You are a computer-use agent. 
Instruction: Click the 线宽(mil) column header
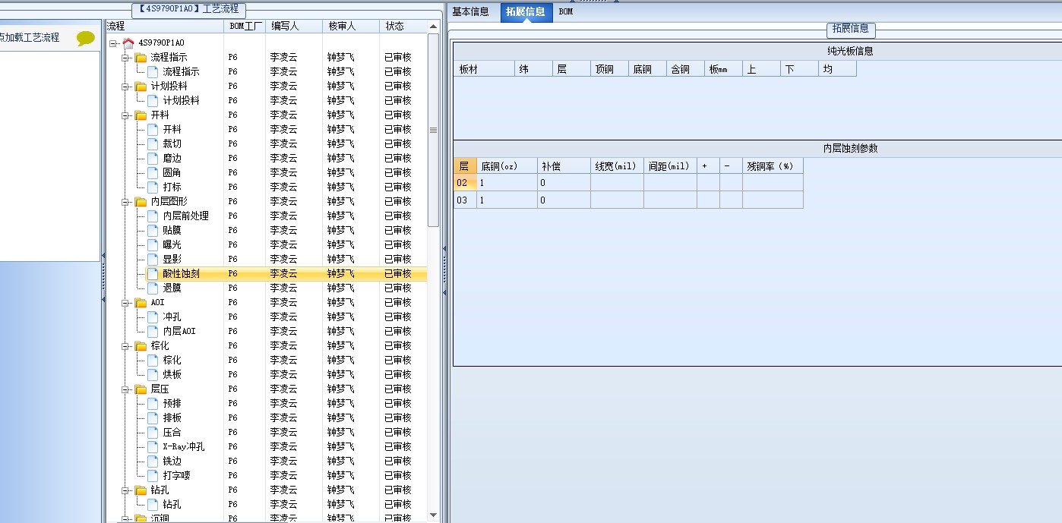(617, 166)
